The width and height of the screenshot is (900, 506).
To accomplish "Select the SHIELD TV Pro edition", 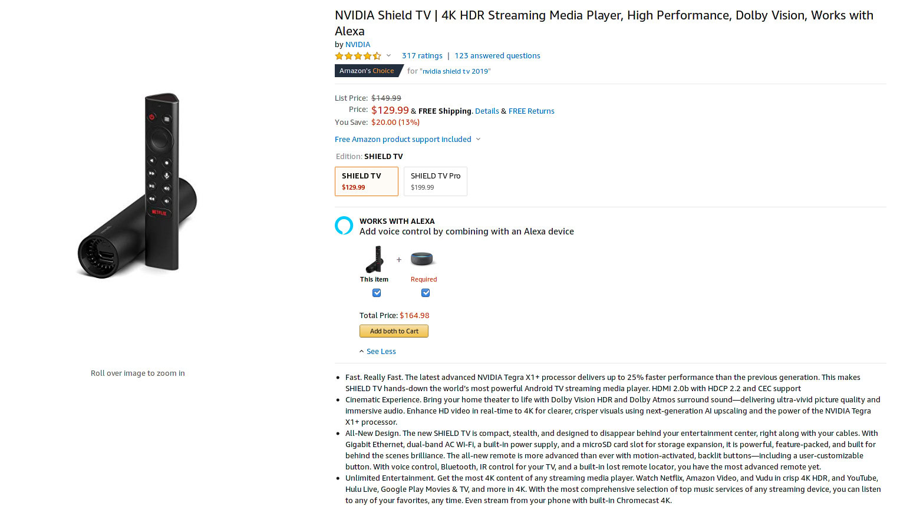I will point(435,181).
